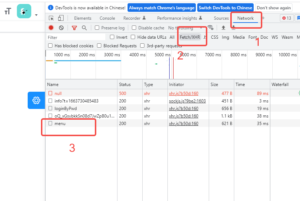Sort by Status column header
This screenshot has width=300, height=201.
point(130,84)
